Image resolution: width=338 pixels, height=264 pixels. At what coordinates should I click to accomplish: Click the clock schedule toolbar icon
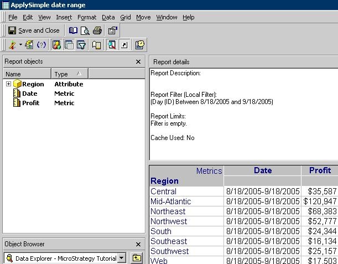coord(139,45)
